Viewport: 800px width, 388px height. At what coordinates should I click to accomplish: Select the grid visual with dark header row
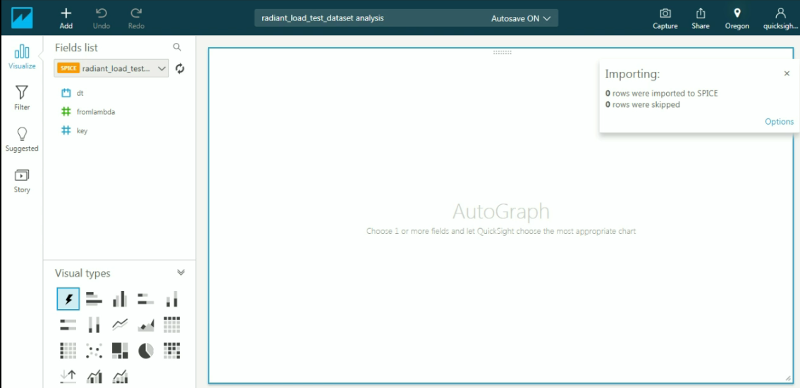172,324
